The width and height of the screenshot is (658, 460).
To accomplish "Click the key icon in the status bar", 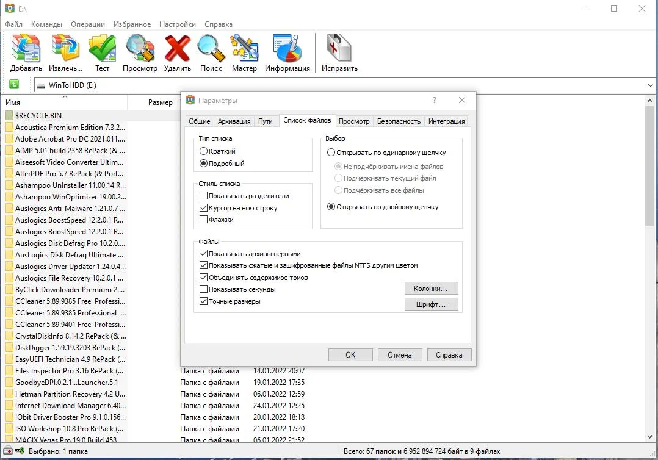I will tap(20, 451).
